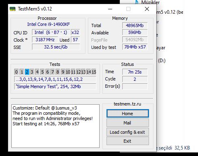Click the Clock 3187 MHz value
Image resolution: width=198 pixels, height=156 pixels.
[x=45, y=40]
